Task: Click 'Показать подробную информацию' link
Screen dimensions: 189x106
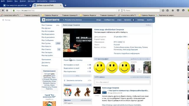Action: click(127, 54)
